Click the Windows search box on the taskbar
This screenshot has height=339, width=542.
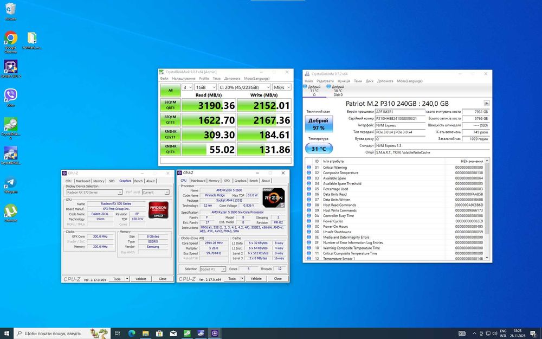[x=62, y=333]
